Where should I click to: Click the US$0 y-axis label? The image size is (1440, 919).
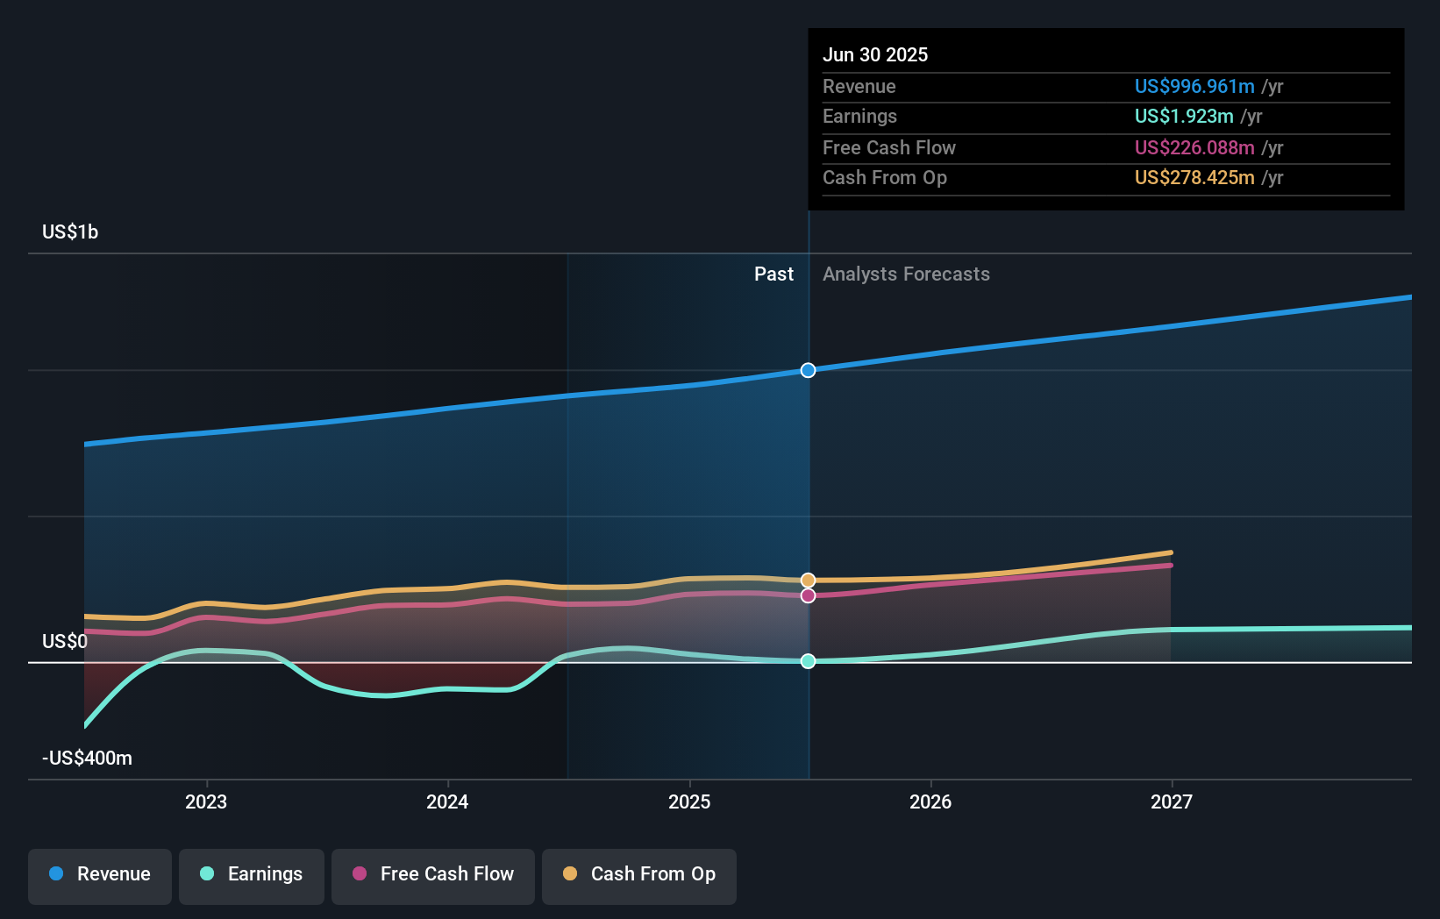click(x=65, y=641)
